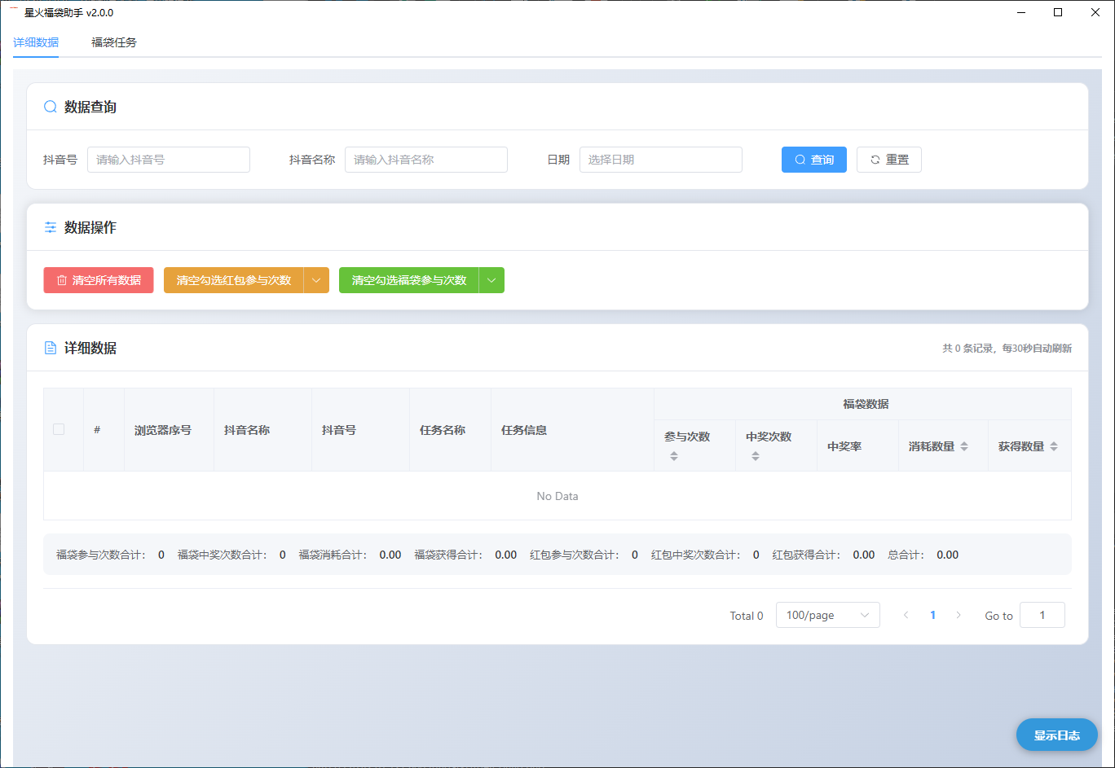The width and height of the screenshot is (1115, 768).
Task: Click the red 清空所有数据 button
Action: [x=99, y=280]
